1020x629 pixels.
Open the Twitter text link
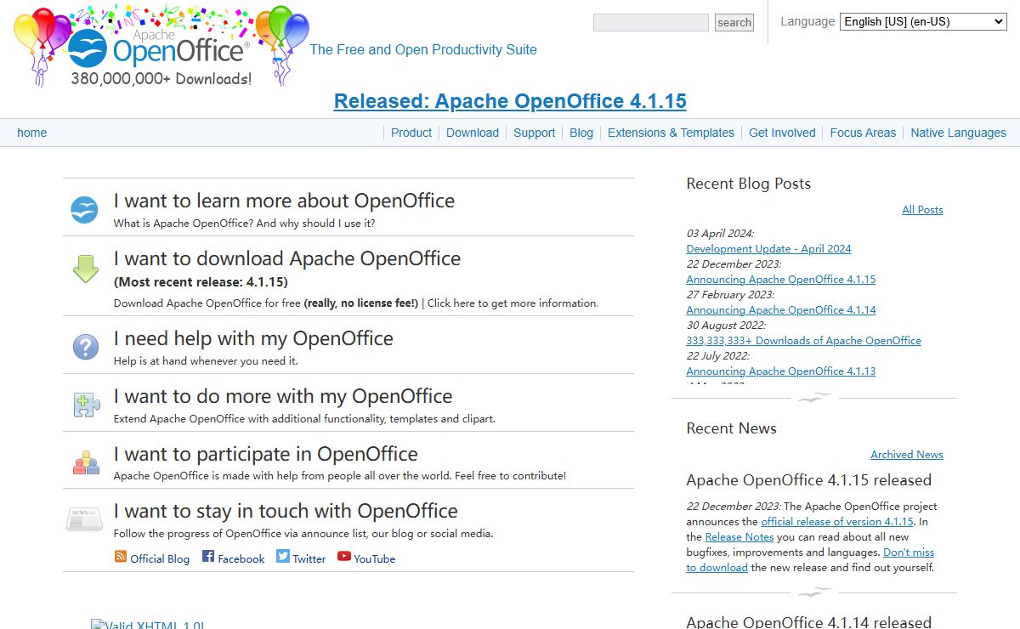(x=309, y=558)
